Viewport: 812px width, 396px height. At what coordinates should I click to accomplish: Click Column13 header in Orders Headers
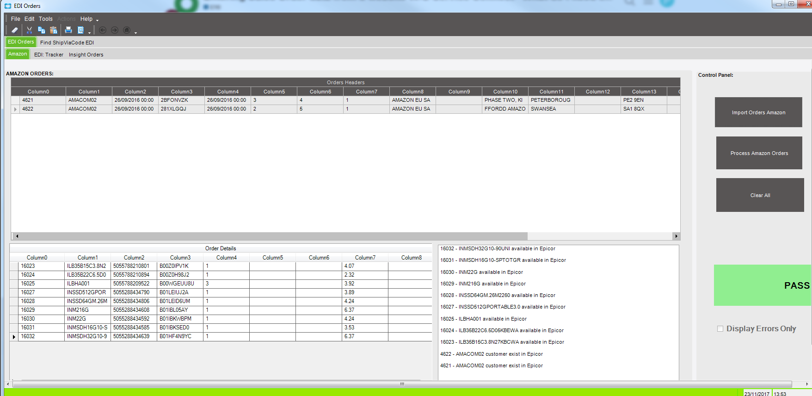tap(644, 92)
